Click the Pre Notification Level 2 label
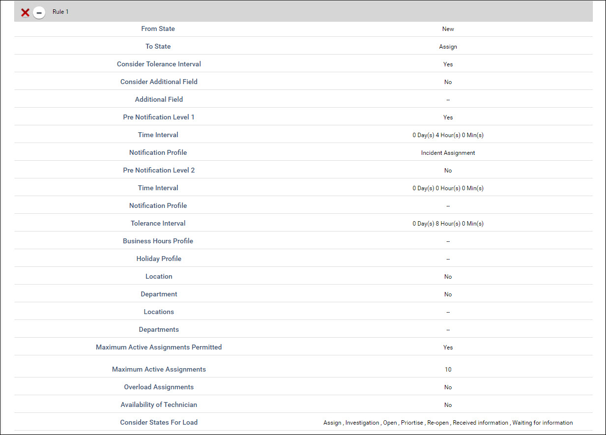This screenshot has width=606, height=435. [159, 171]
